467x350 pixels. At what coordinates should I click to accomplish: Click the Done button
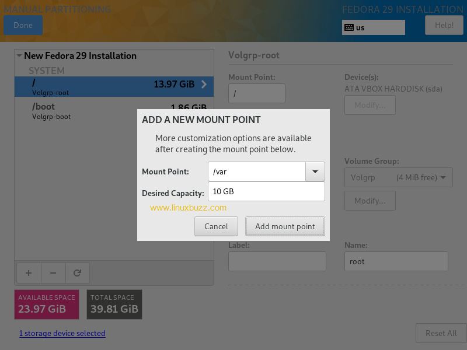pyautogui.click(x=23, y=25)
